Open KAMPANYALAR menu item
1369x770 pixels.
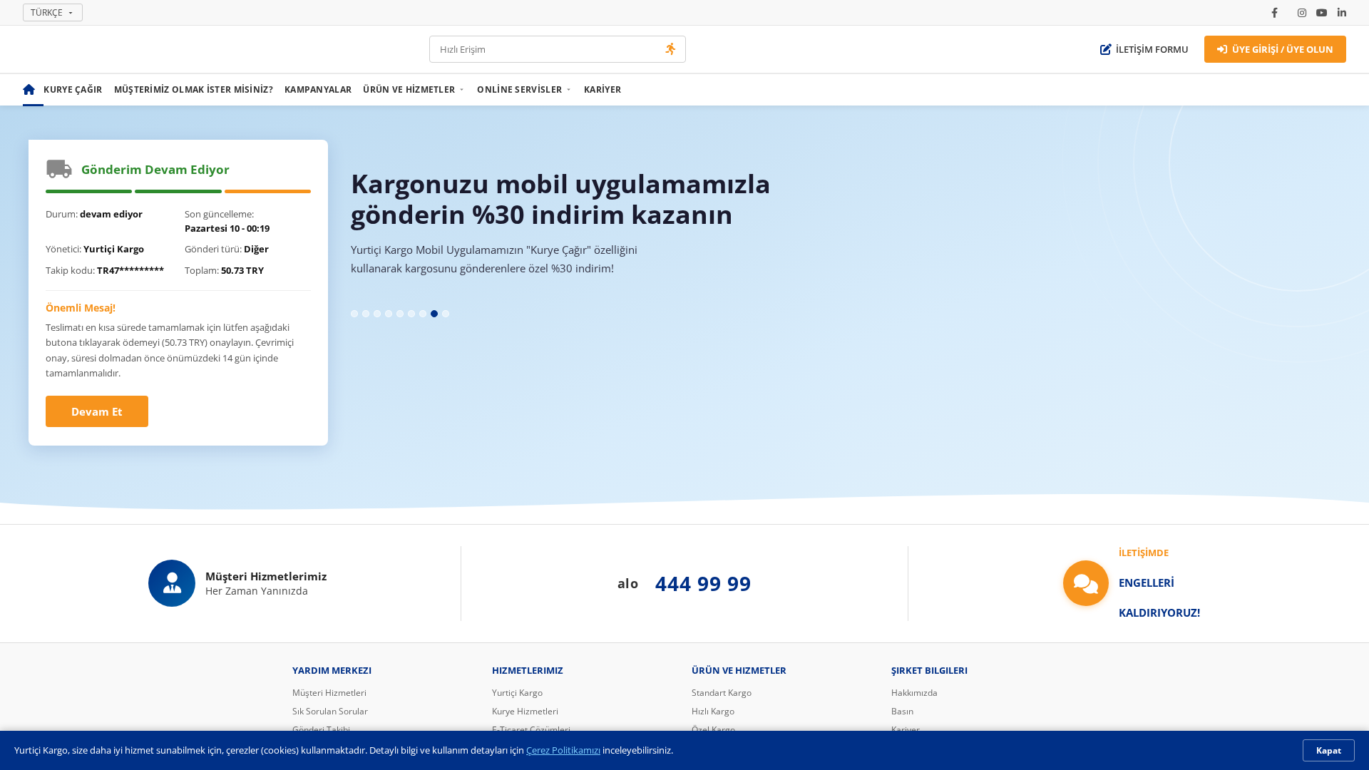(318, 90)
